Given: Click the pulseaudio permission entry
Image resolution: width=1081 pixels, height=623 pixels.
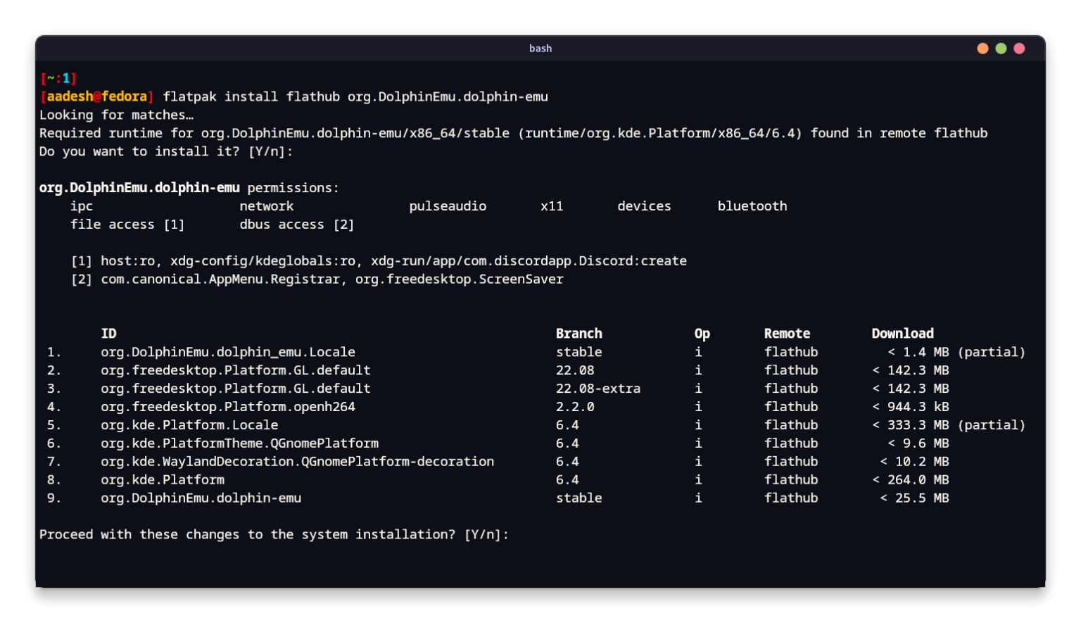Looking at the screenshot, I should 448,206.
